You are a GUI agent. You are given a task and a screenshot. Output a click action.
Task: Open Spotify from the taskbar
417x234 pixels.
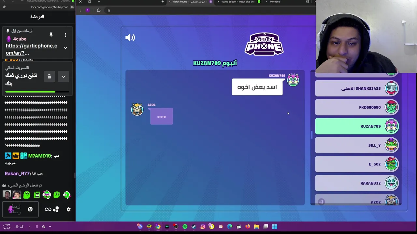coord(185,227)
